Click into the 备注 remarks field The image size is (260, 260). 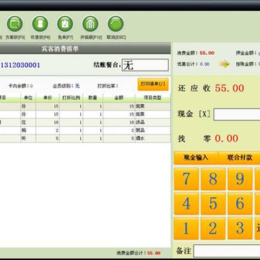click(227, 251)
